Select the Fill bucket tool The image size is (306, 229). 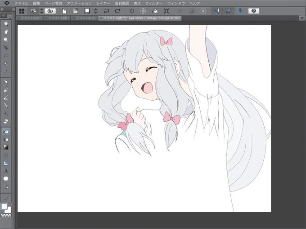(x=6, y=132)
